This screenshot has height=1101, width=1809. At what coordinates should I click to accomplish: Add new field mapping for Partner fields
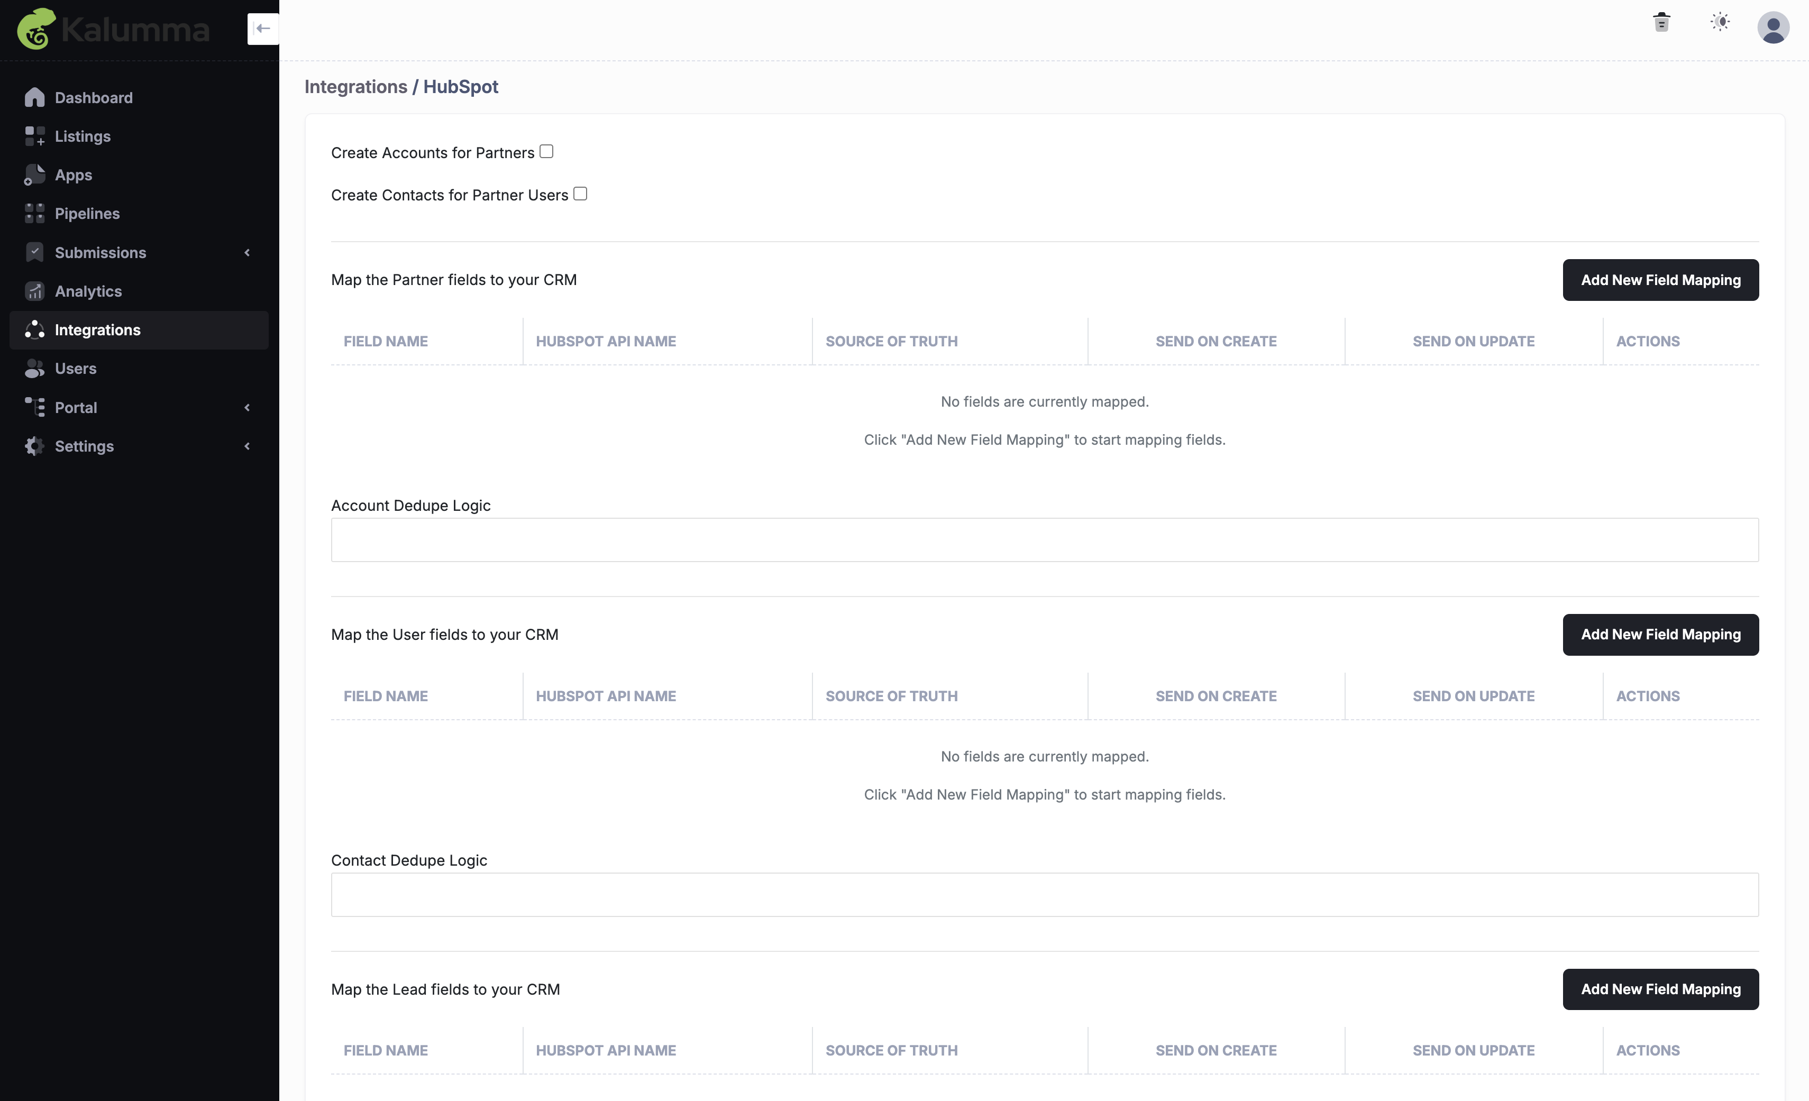click(1661, 280)
